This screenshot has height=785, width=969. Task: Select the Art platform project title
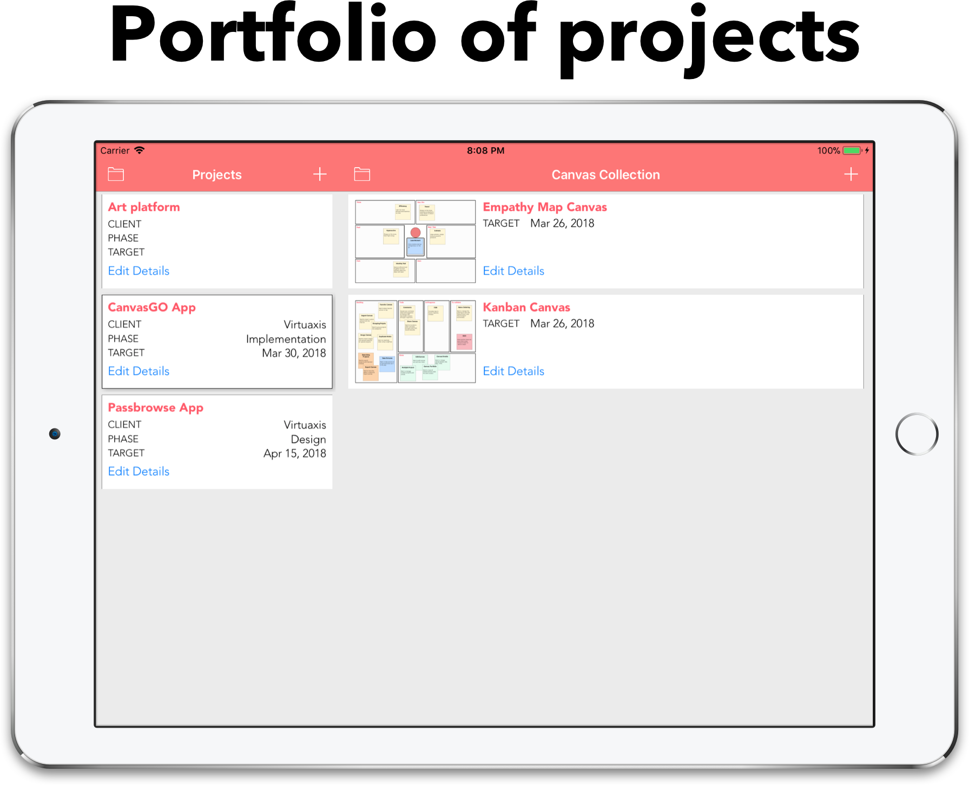click(144, 207)
